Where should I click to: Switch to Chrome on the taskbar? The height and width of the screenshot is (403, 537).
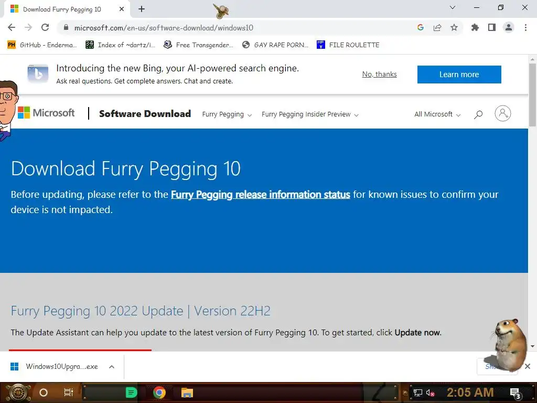click(x=159, y=393)
